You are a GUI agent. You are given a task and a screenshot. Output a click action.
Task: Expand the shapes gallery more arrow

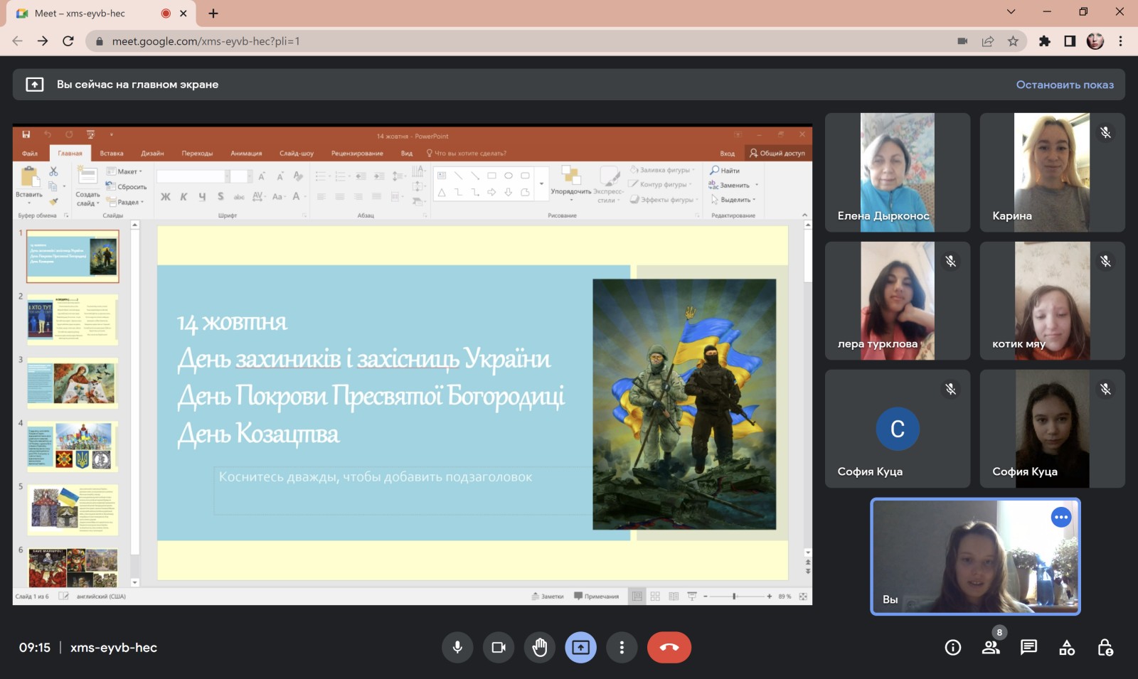pyautogui.click(x=541, y=184)
